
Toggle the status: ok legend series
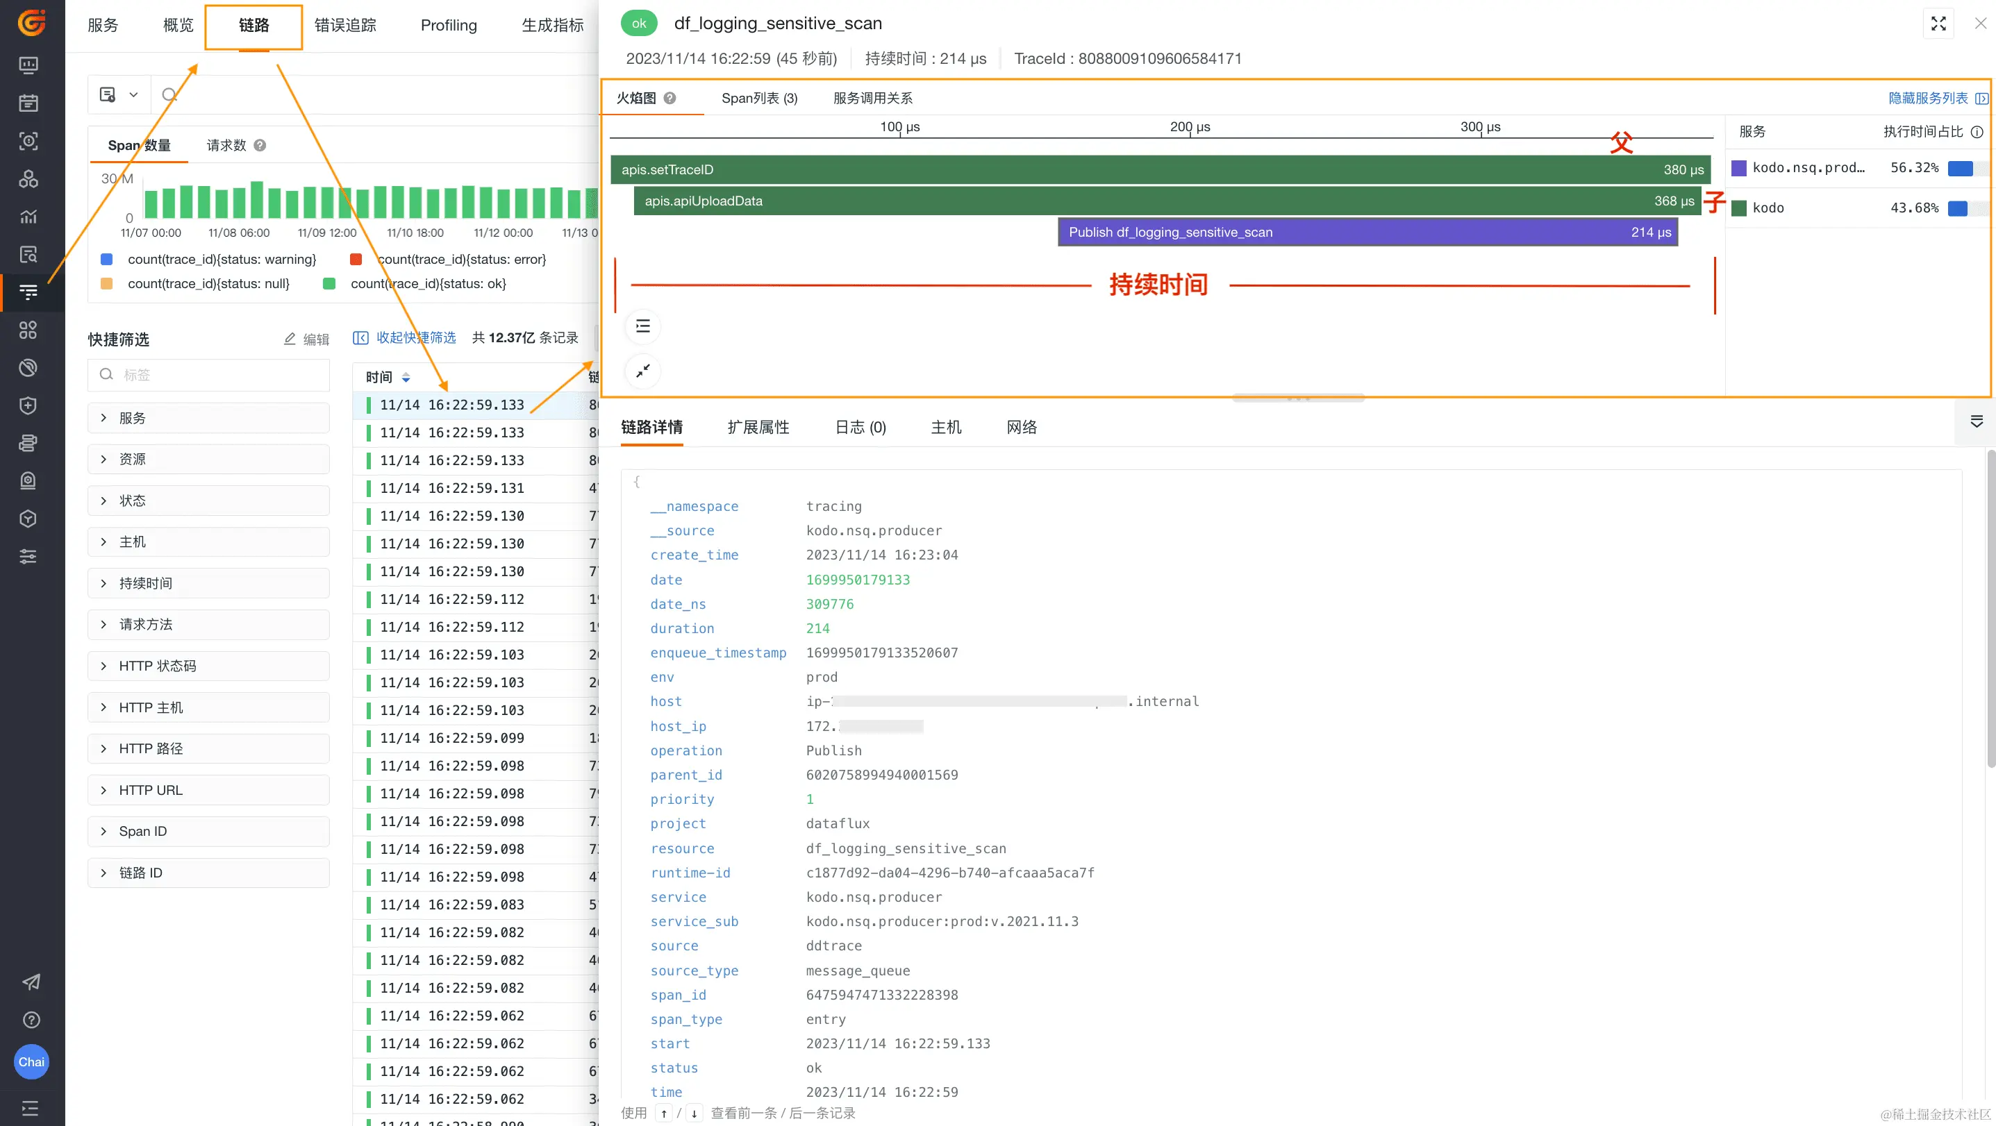[x=428, y=283]
